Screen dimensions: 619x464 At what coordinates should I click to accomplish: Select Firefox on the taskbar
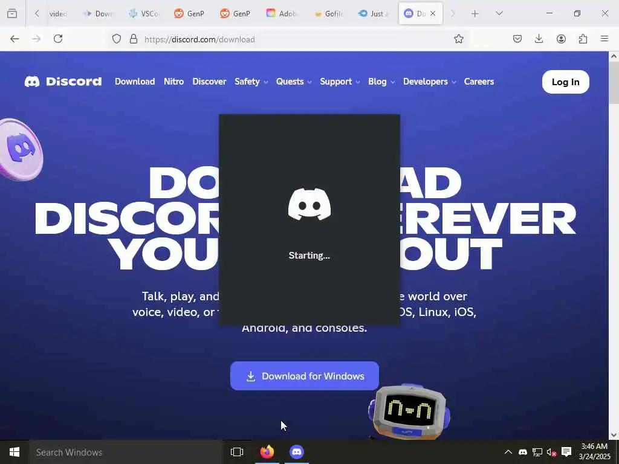pyautogui.click(x=267, y=452)
